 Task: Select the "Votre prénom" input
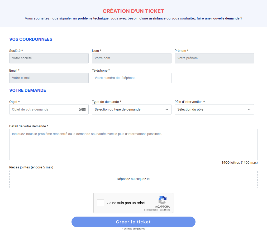pyautogui.click(x=214, y=58)
